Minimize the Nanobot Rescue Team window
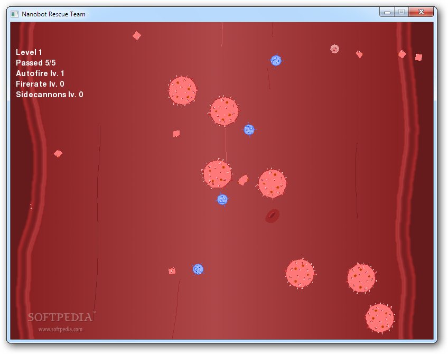The height and width of the screenshot is (354, 448). 387,12
